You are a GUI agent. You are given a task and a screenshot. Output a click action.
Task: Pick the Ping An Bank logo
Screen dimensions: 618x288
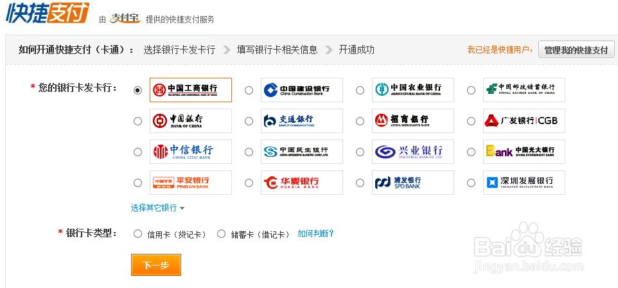pyautogui.click(x=190, y=183)
